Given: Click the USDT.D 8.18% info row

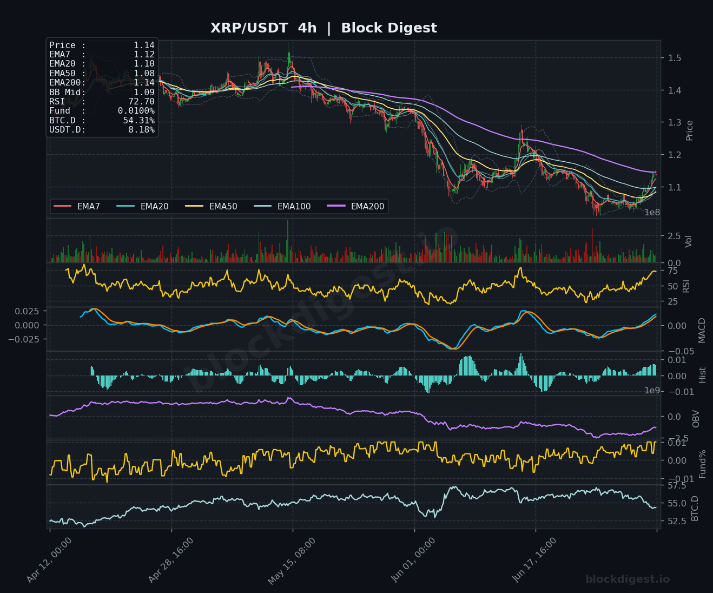Looking at the screenshot, I should click(102, 130).
